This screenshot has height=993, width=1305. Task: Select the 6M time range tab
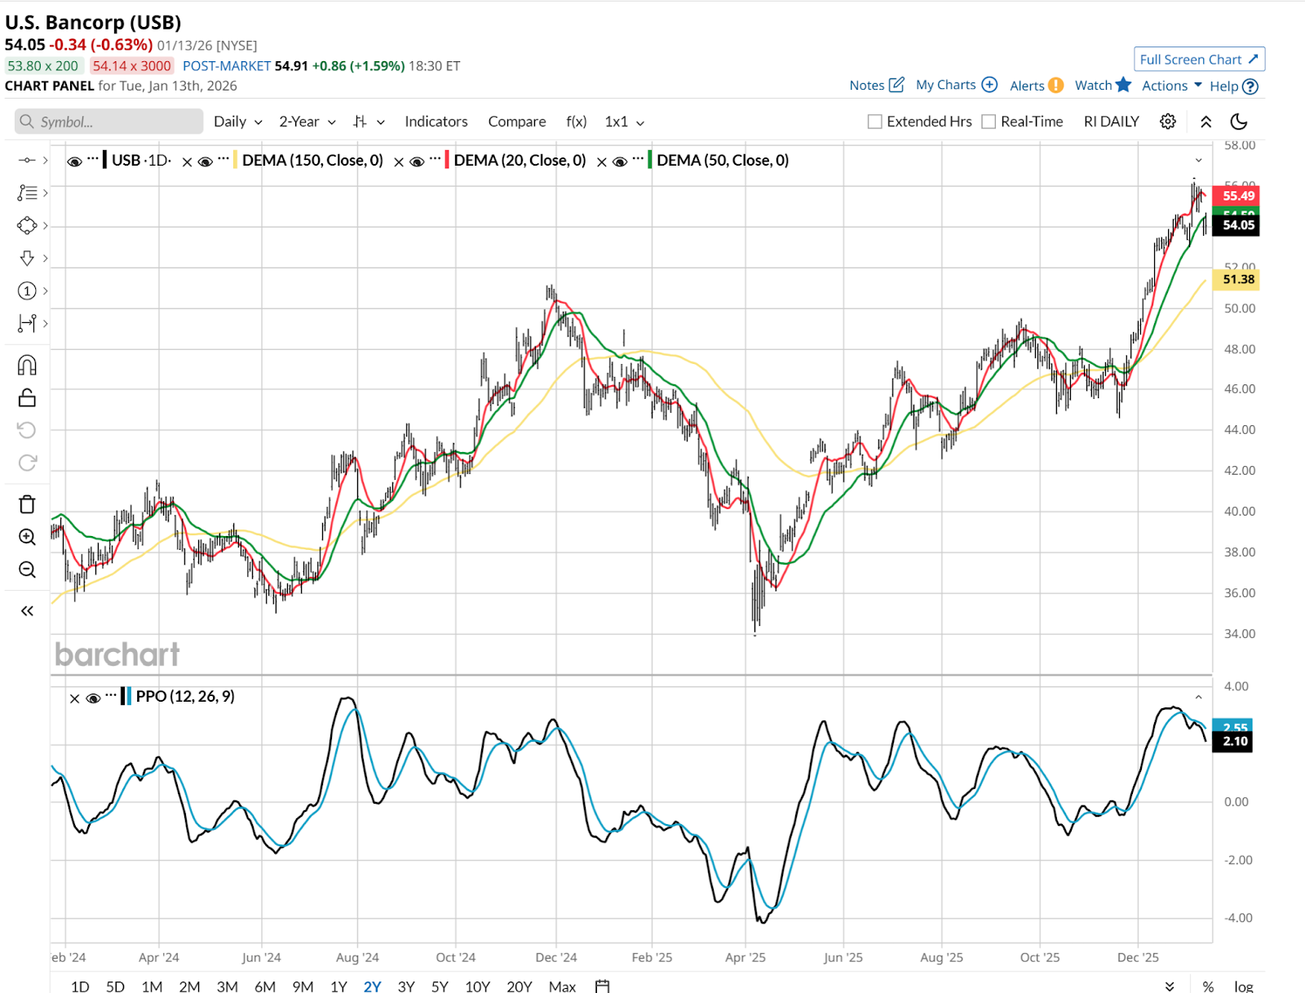(265, 986)
